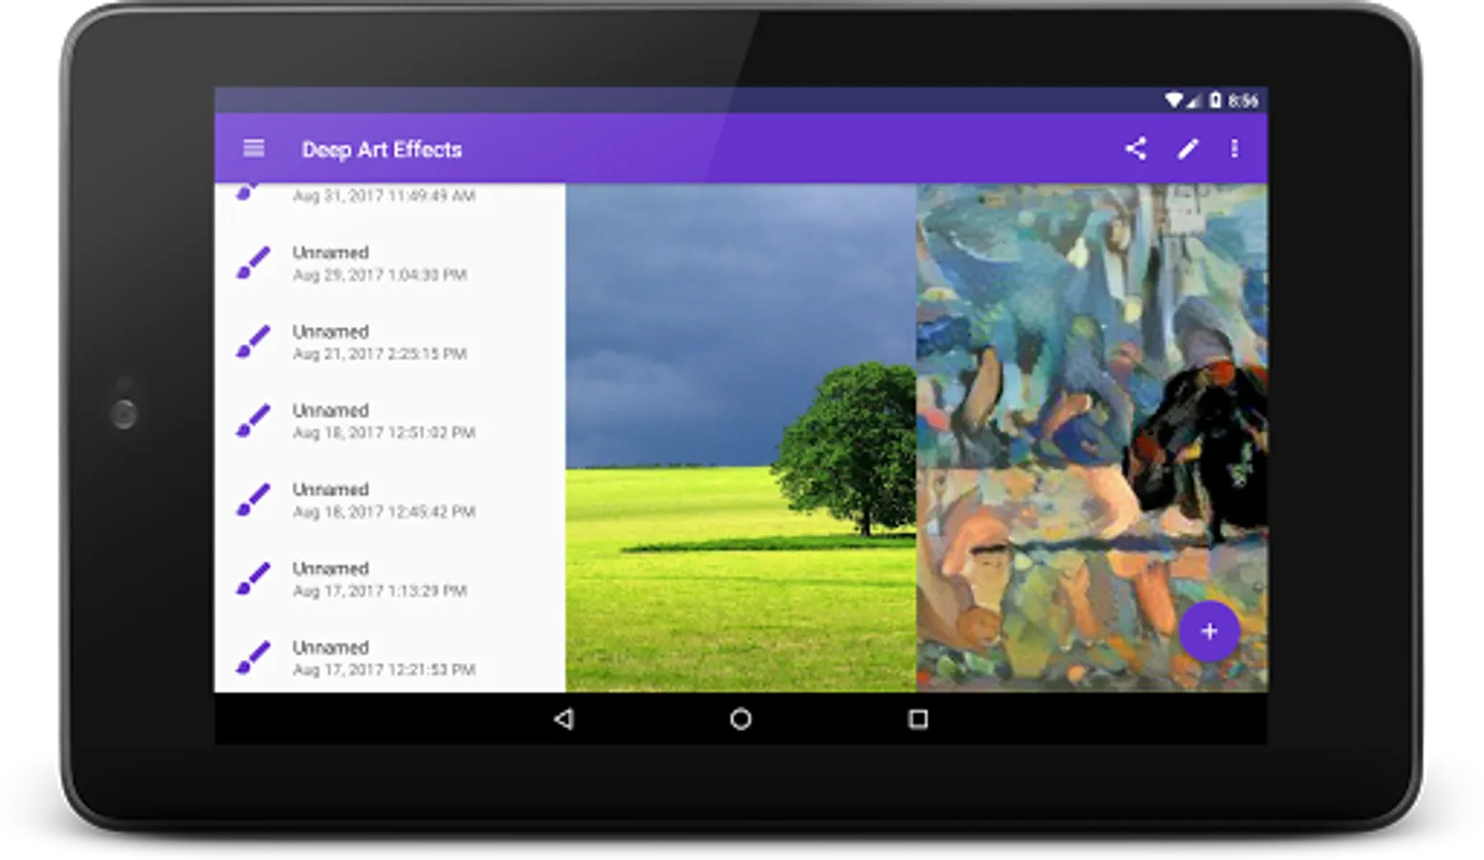
Task: Select date text Aug 31, 2017 11:49:49 AM
Action: pyautogui.click(x=383, y=196)
